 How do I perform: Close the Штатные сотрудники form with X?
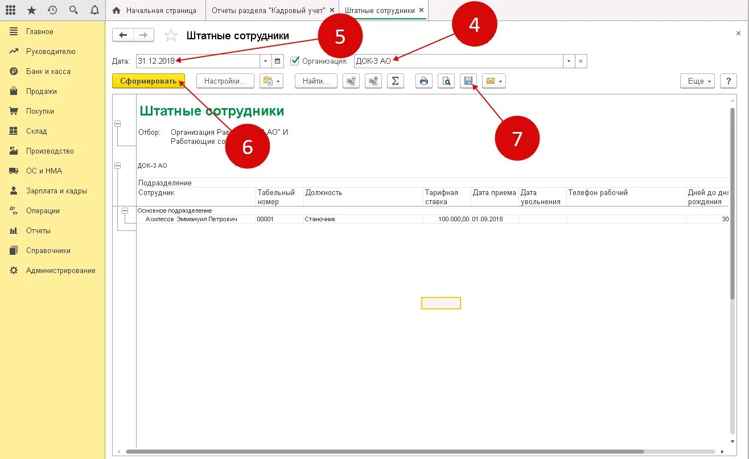pyautogui.click(x=738, y=34)
